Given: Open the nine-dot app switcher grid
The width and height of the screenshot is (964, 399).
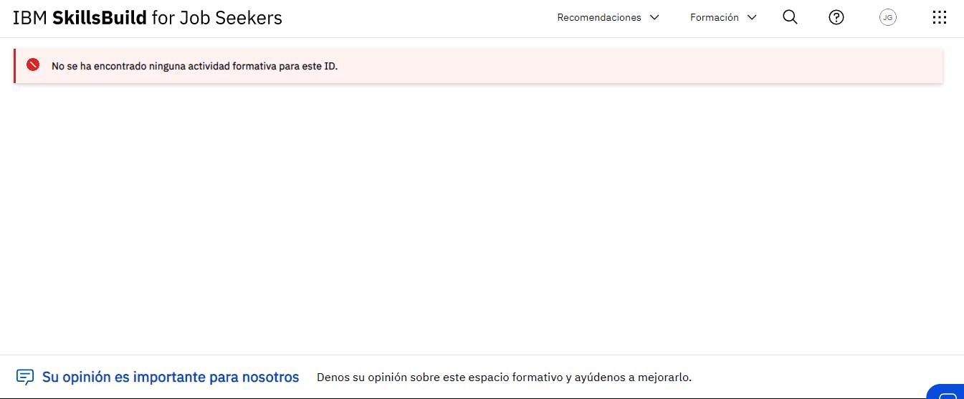Looking at the screenshot, I should [940, 17].
